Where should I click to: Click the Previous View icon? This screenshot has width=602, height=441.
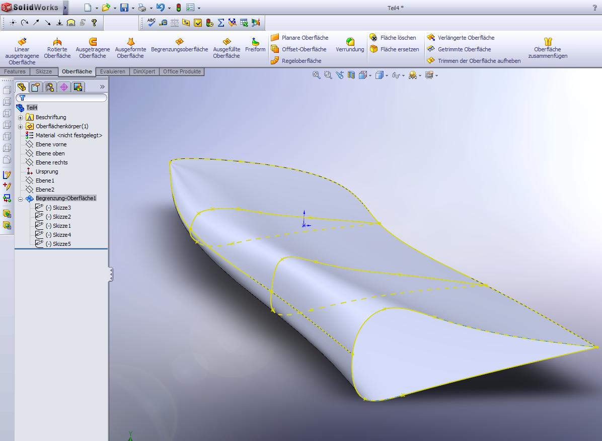(x=340, y=75)
